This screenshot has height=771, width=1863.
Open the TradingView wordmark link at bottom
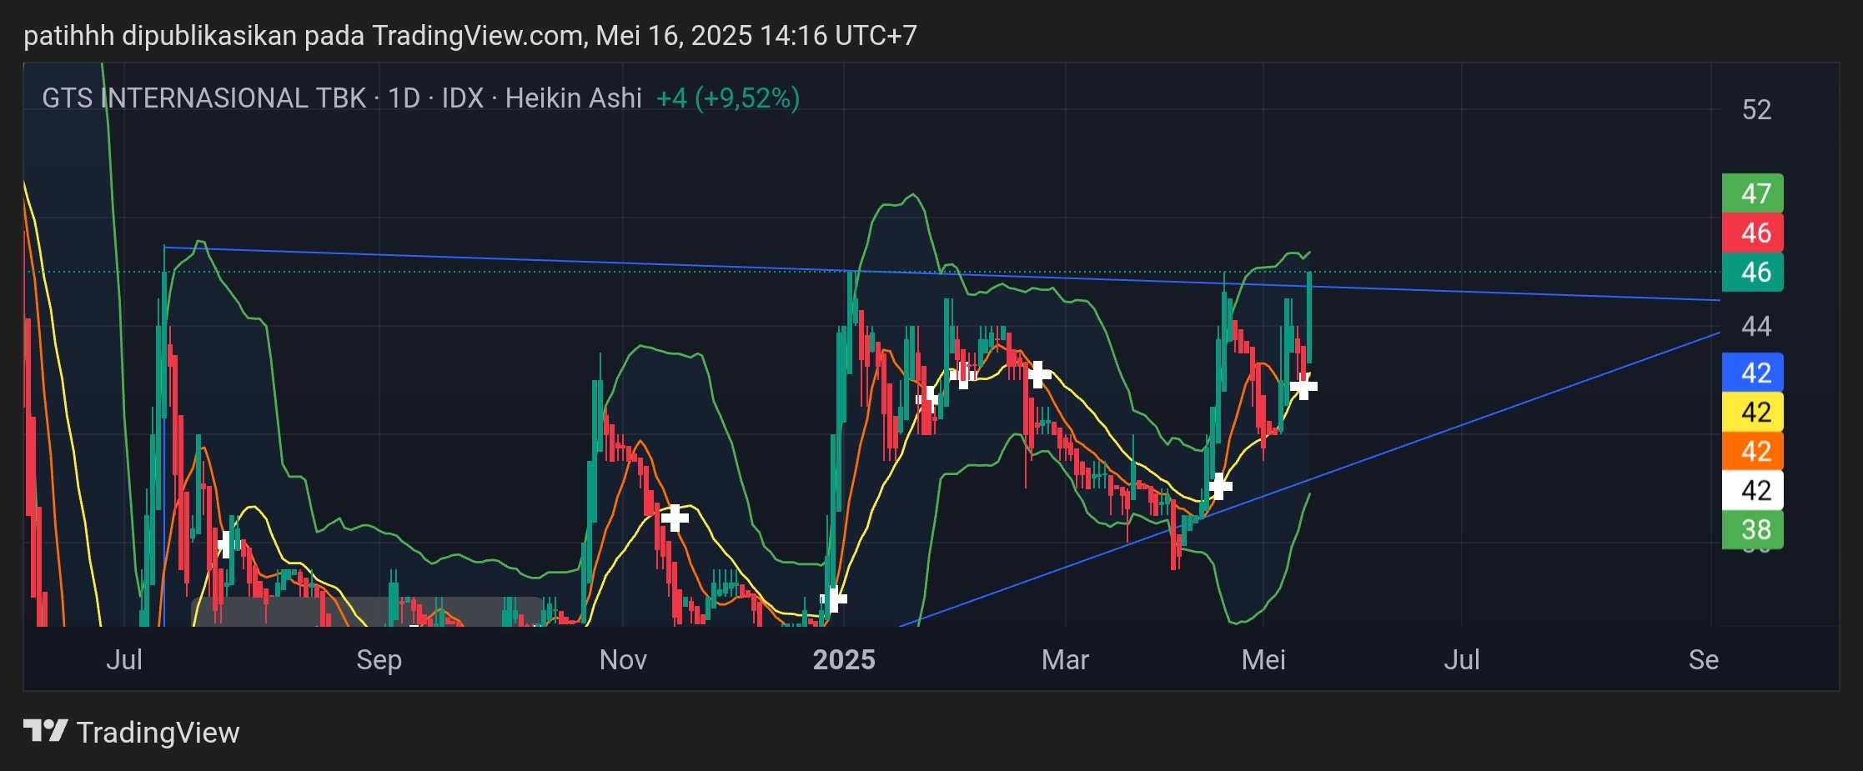[158, 733]
